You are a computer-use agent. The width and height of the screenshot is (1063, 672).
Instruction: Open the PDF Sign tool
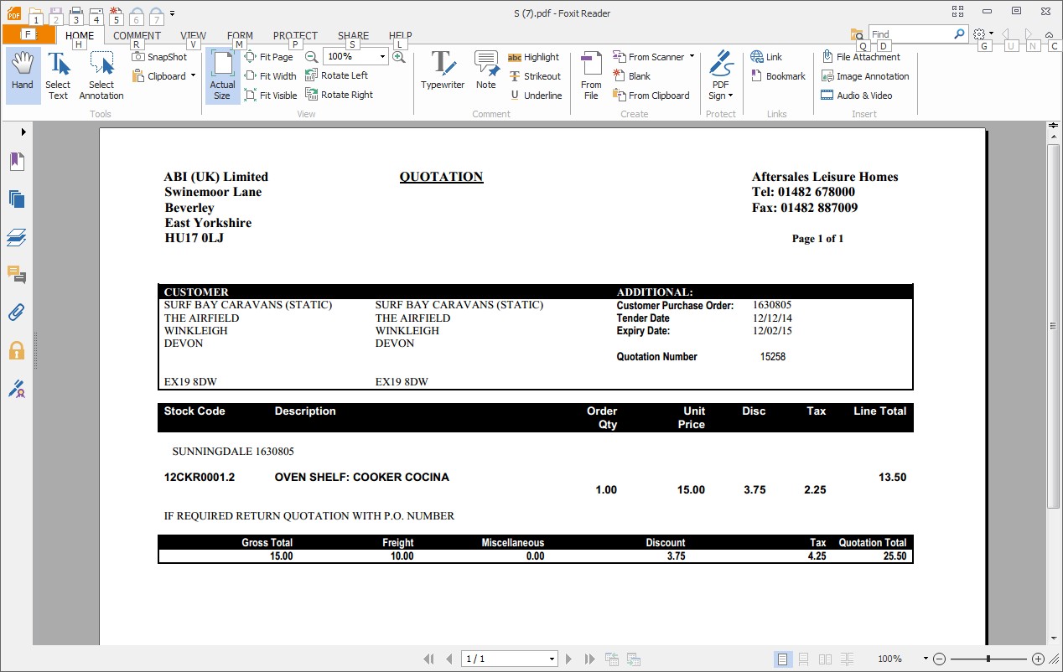point(720,75)
